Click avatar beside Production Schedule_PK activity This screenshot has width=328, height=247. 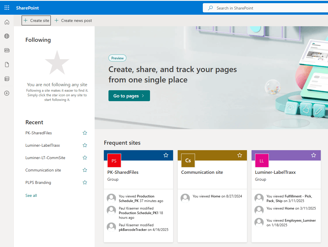[x=111, y=198]
